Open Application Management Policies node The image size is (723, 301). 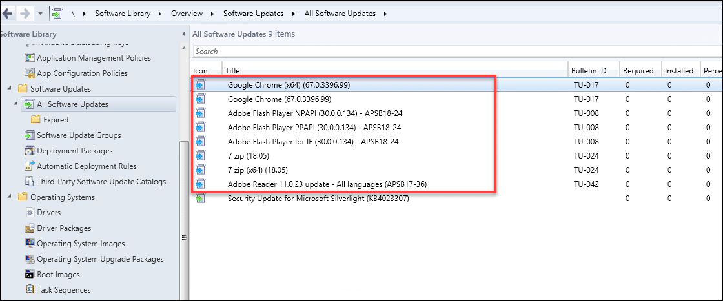click(x=94, y=58)
